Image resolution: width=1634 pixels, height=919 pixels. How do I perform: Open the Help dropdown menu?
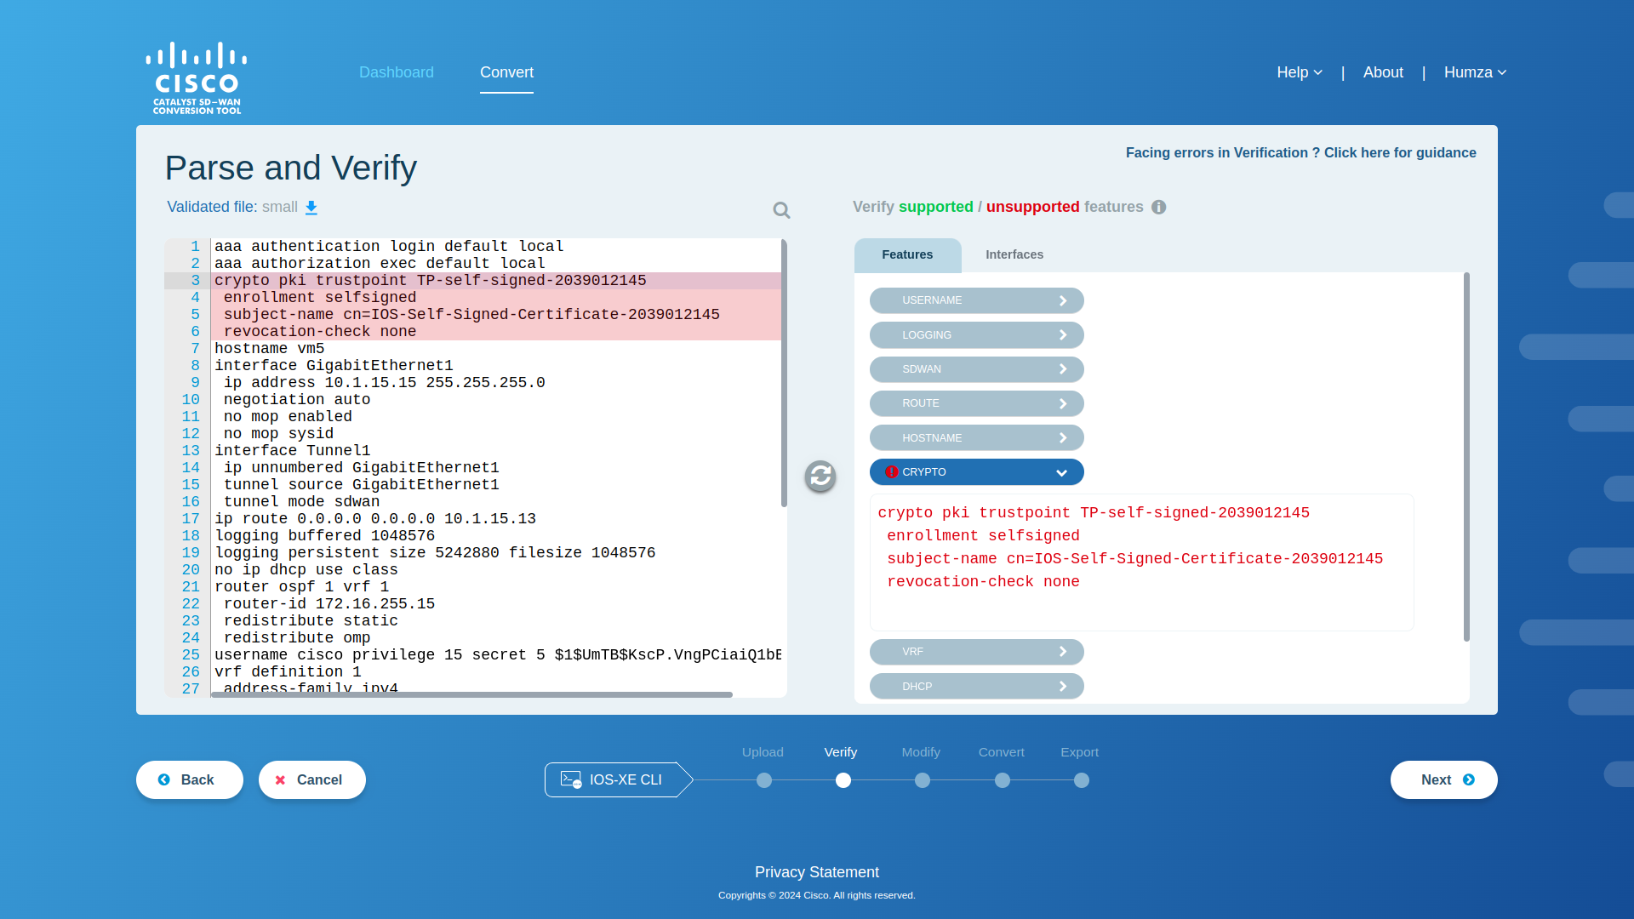point(1300,72)
